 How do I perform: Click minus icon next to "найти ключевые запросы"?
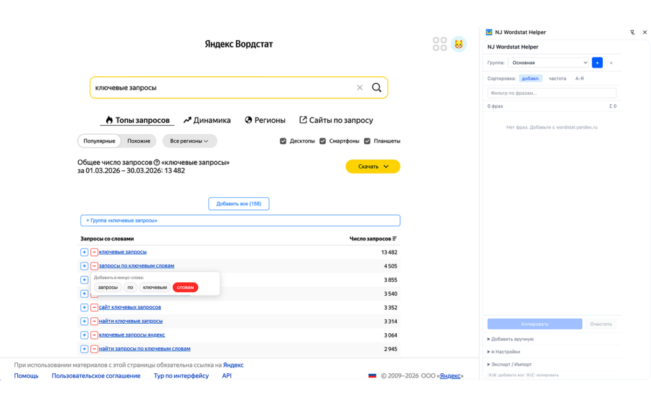click(x=94, y=321)
